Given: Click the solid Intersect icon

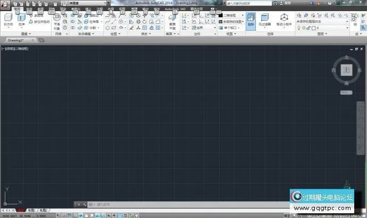Looking at the screenshot, I should click(x=73, y=28).
